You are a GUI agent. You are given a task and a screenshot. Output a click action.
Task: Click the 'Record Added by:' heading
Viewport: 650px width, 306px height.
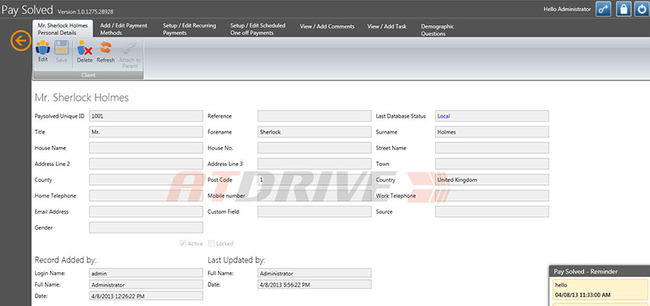click(x=66, y=260)
